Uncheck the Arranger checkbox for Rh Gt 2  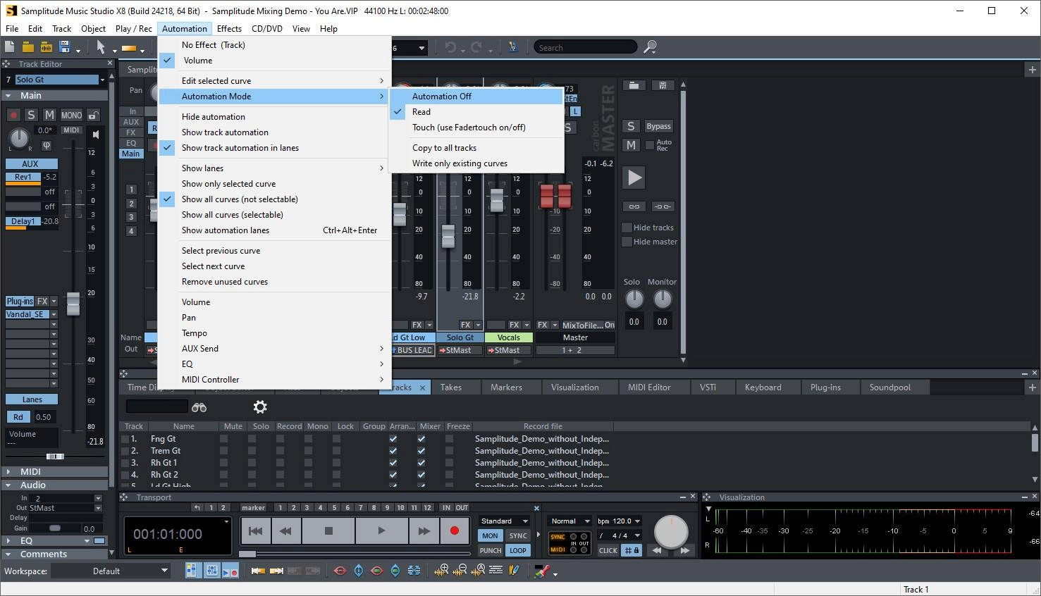[393, 475]
